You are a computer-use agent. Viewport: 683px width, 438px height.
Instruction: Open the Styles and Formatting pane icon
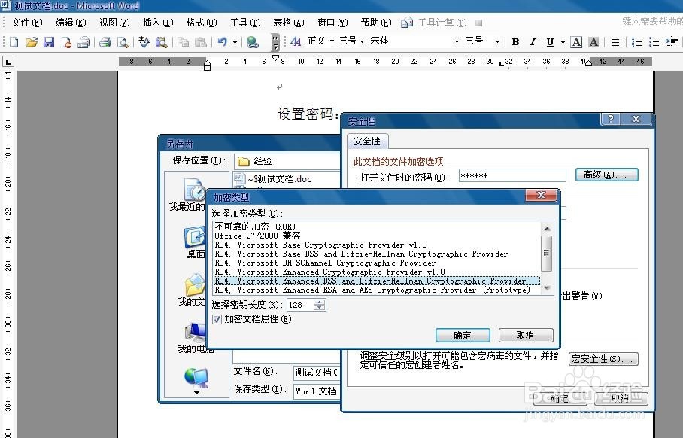coord(296,41)
